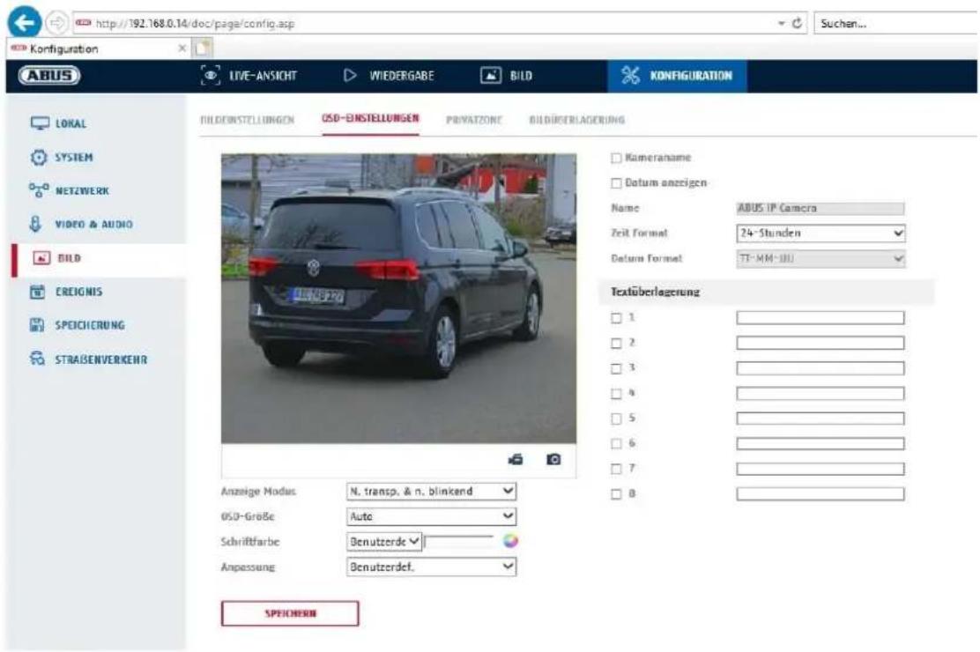Click the System gear icon in sidebar
The width and height of the screenshot is (980, 652).
point(39,158)
